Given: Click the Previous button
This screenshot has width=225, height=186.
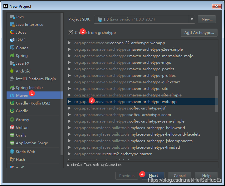Looking at the screenshot, I should pyautogui.click(x=127, y=175).
